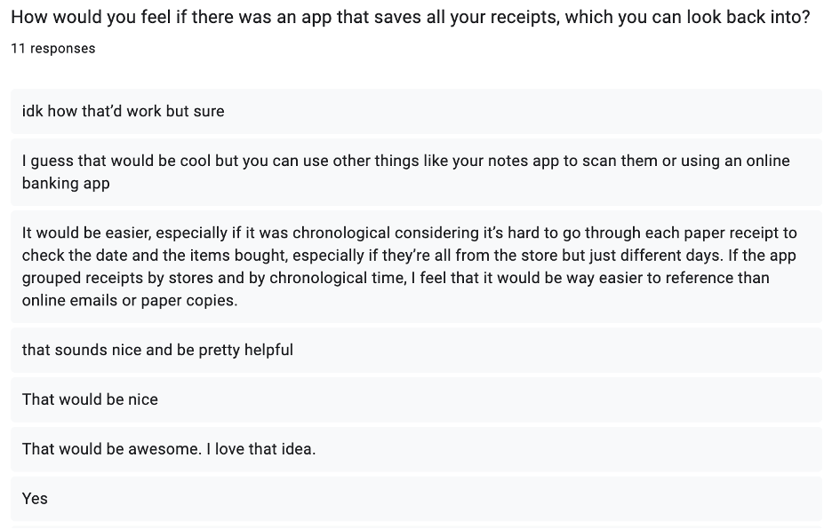Click the '11 responses' count text
The height and width of the screenshot is (529, 832).
click(x=53, y=49)
